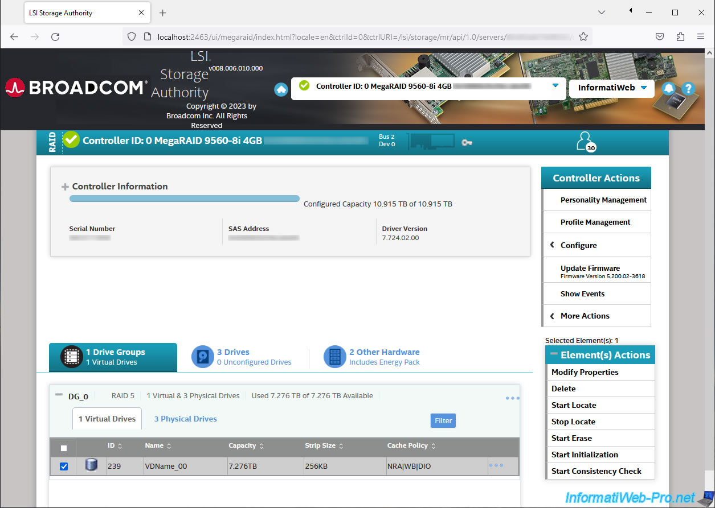This screenshot has height=508, width=715.
Task: Expand the Controller Information section
Action: tap(65, 187)
